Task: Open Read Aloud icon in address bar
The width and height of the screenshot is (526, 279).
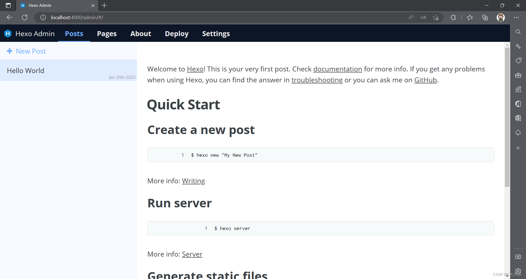Action: [x=411, y=18]
